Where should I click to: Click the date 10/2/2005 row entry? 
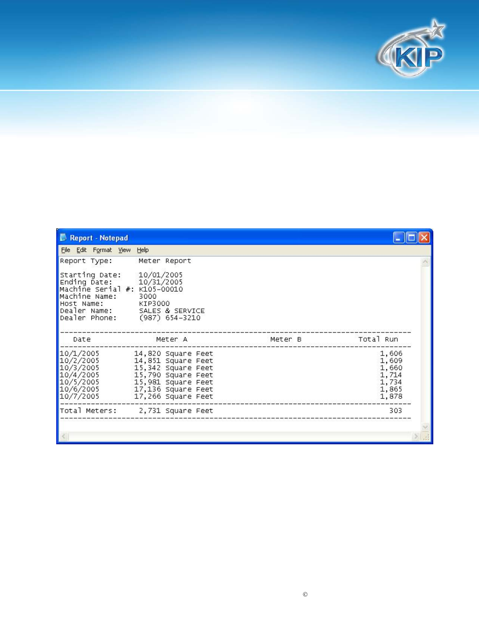tap(79, 361)
